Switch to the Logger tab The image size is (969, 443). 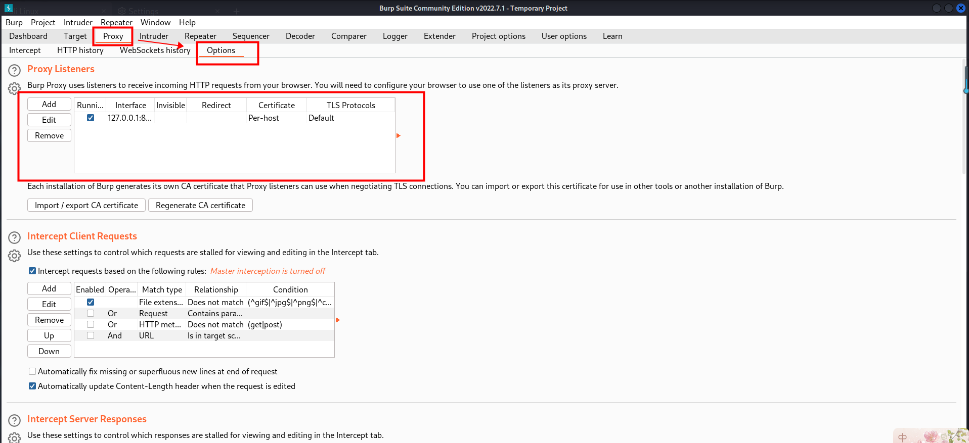[x=395, y=36]
